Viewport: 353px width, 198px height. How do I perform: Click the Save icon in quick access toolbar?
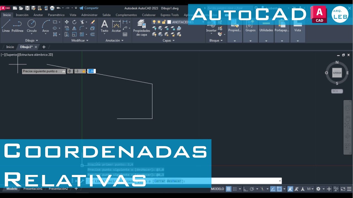click(27, 8)
